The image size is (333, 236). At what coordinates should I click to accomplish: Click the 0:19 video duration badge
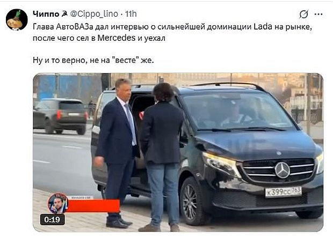(x=52, y=219)
